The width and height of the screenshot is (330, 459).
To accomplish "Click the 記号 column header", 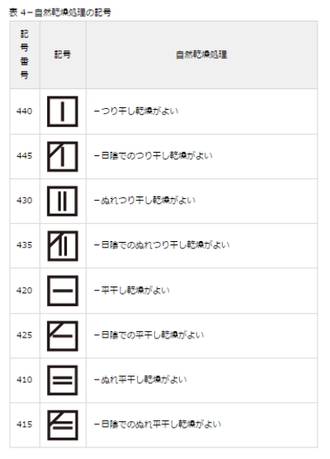I will click(x=63, y=54).
